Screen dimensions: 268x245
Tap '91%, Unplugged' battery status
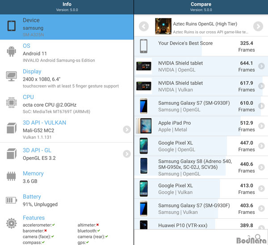tap(40, 204)
